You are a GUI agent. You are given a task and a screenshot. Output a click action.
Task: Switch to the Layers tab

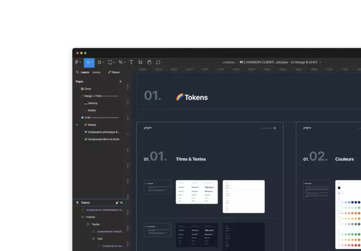point(85,72)
